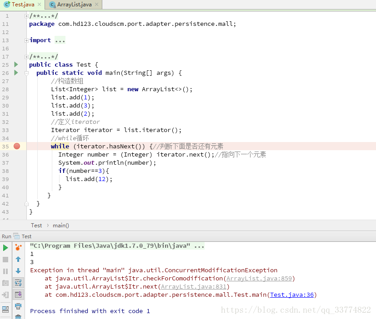Toggle Use Soft Wraps in the console toolbar
Viewport: 376px width, 319px height.
[x=18, y=283]
